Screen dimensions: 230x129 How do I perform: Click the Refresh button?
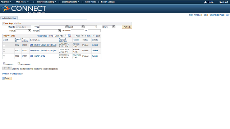tap(127, 27)
